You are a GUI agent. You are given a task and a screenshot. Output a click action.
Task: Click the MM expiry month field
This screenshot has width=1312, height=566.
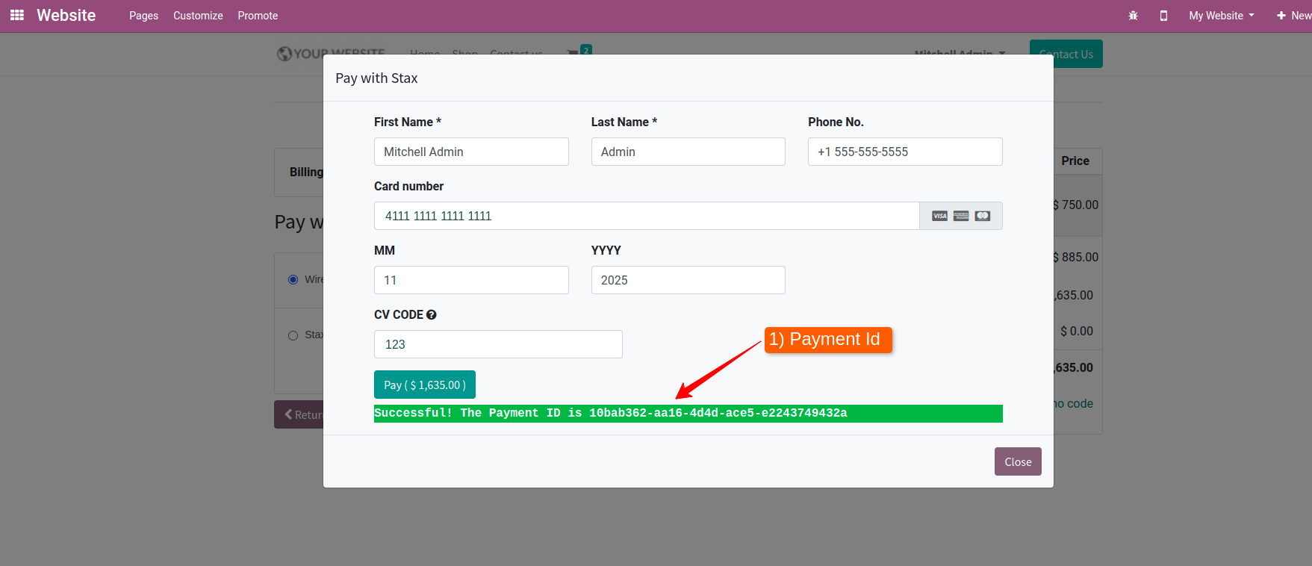[x=471, y=280]
